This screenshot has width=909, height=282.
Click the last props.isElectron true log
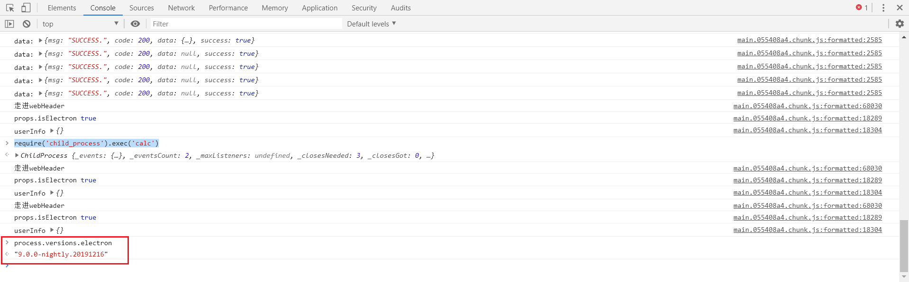point(55,217)
